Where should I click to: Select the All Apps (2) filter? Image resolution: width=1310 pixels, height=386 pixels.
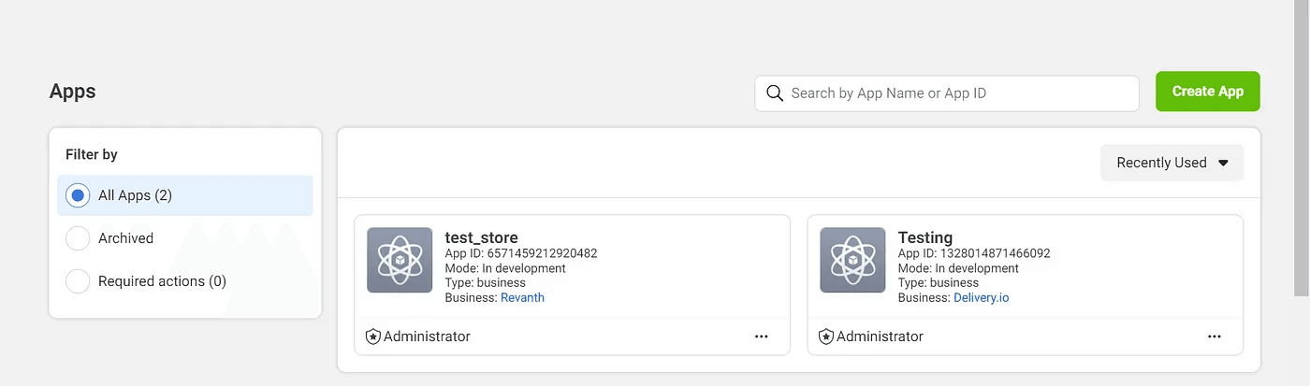tap(78, 195)
